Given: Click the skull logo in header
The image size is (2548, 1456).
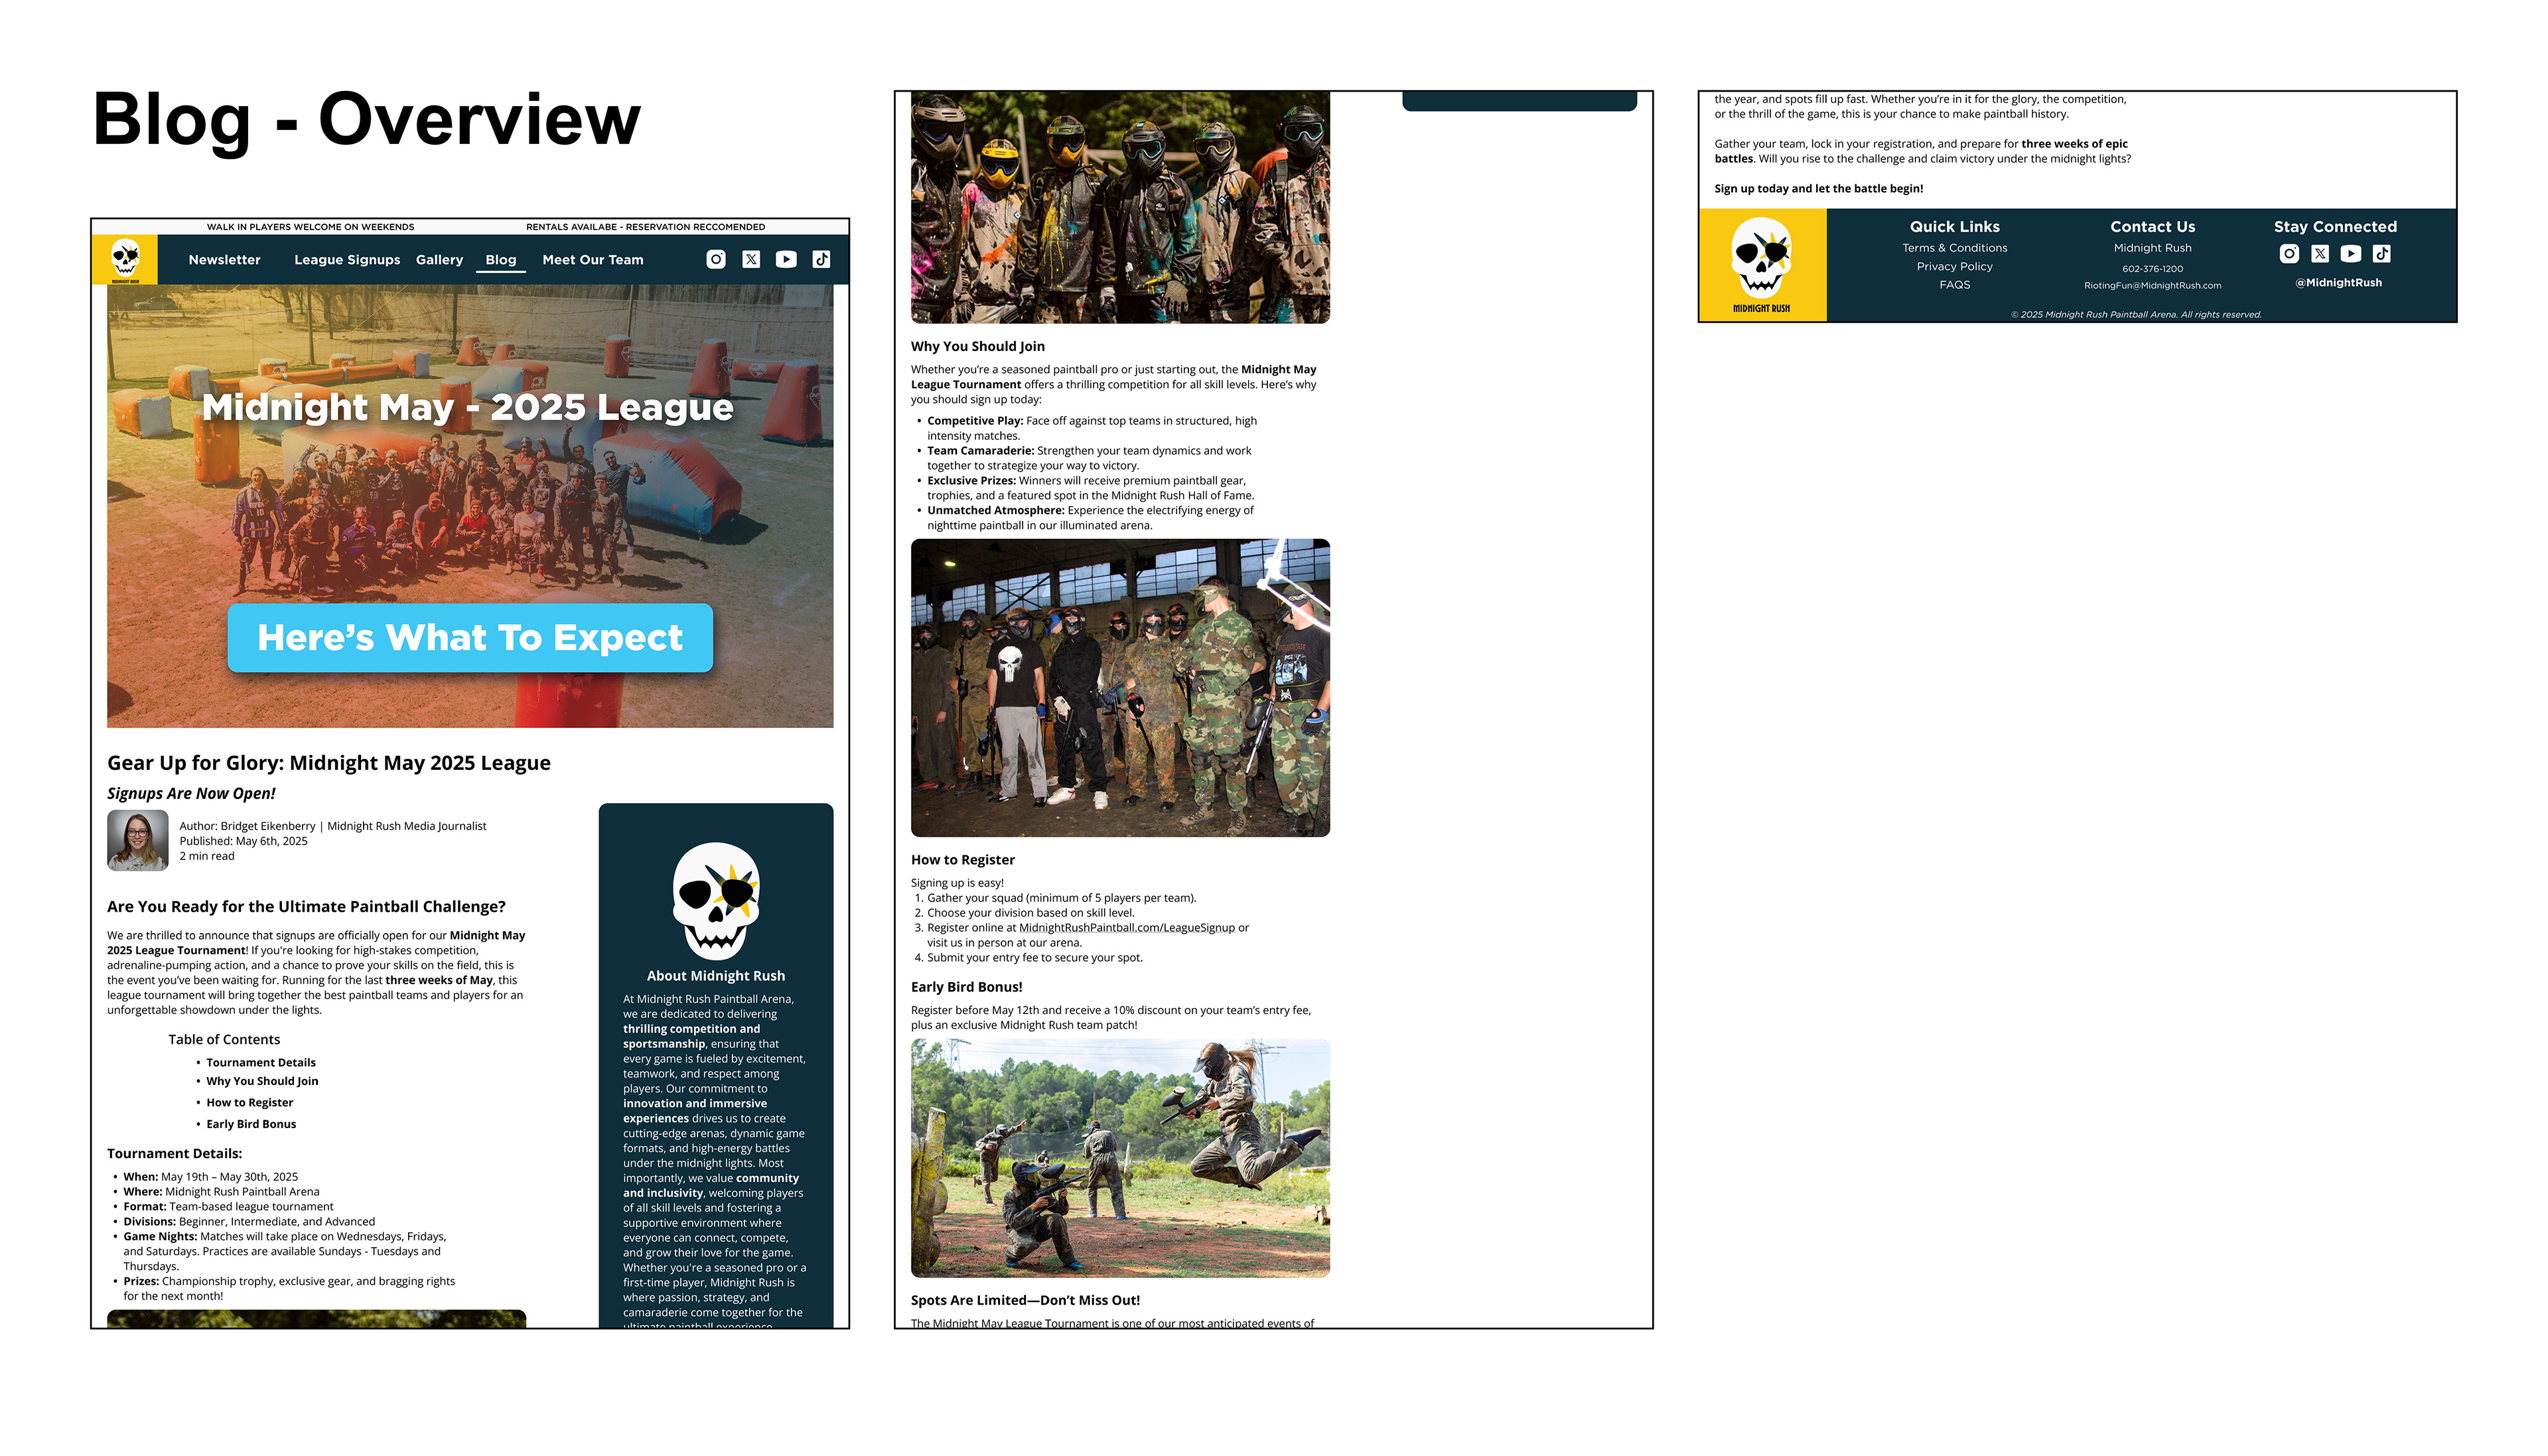Looking at the screenshot, I should 125,259.
